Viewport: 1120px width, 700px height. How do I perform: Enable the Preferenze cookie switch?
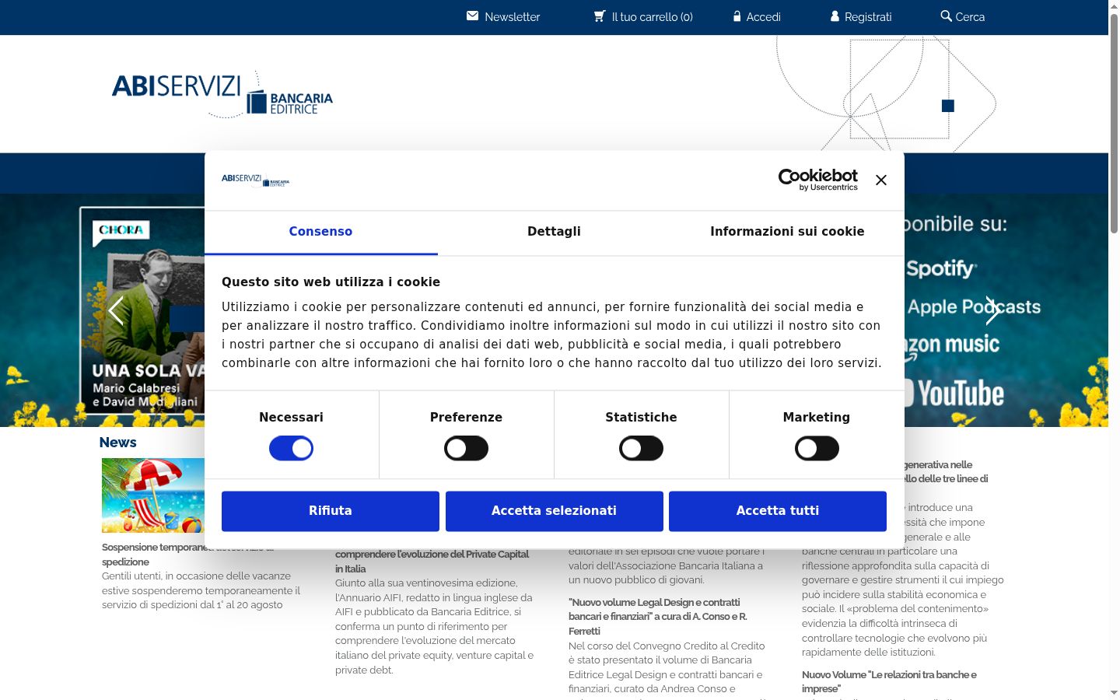[x=466, y=448]
